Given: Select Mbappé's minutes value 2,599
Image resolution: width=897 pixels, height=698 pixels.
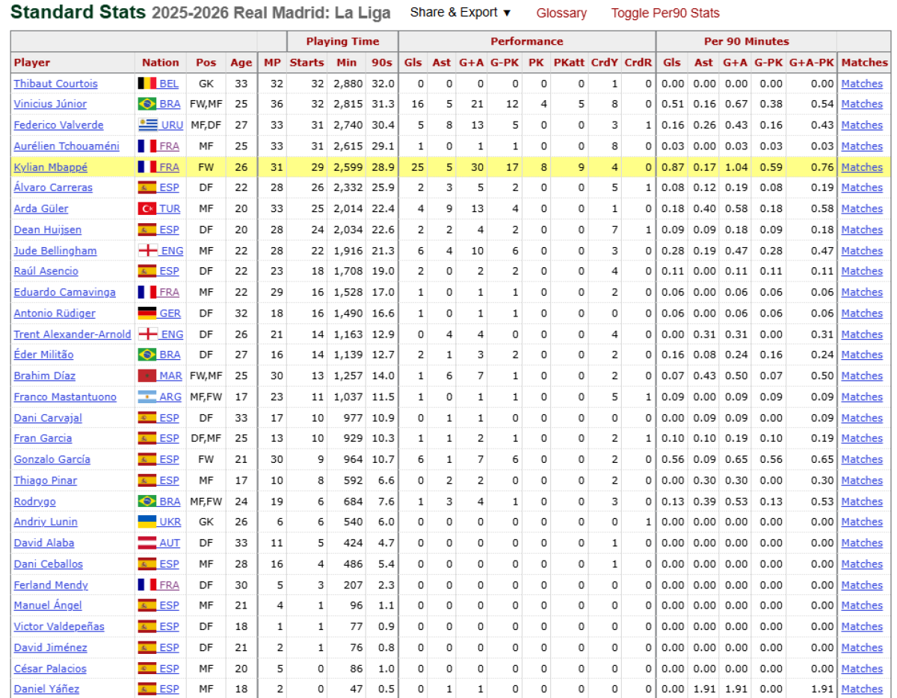Looking at the screenshot, I should 348,167.
